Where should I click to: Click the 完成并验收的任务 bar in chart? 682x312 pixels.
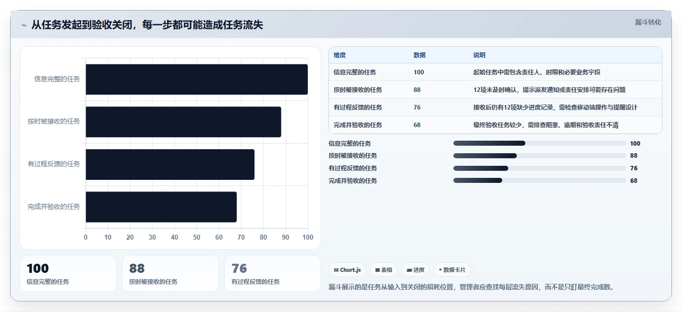[161, 206]
